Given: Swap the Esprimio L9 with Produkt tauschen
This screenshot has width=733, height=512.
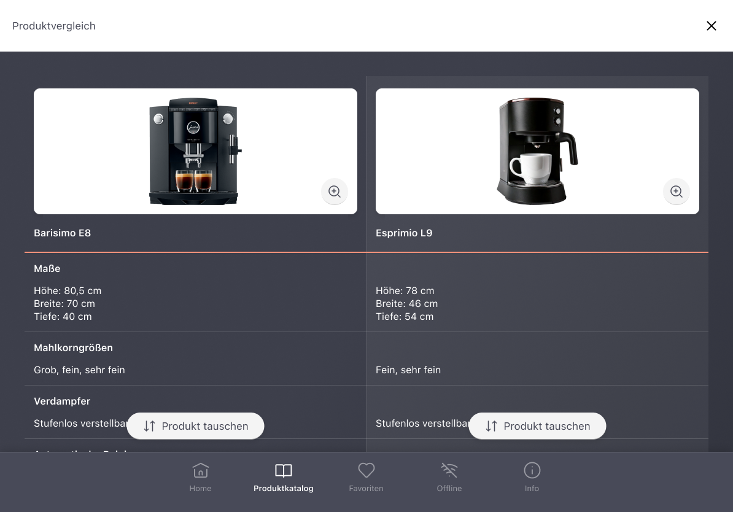Looking at the screenshot, I should click(538, 426).
